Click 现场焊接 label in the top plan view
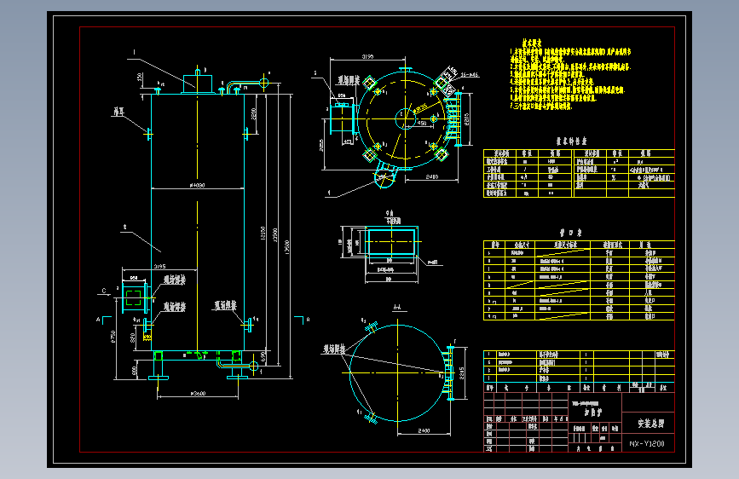The width and height of the screenshot is (739, 479). click(x=349, y=81)
